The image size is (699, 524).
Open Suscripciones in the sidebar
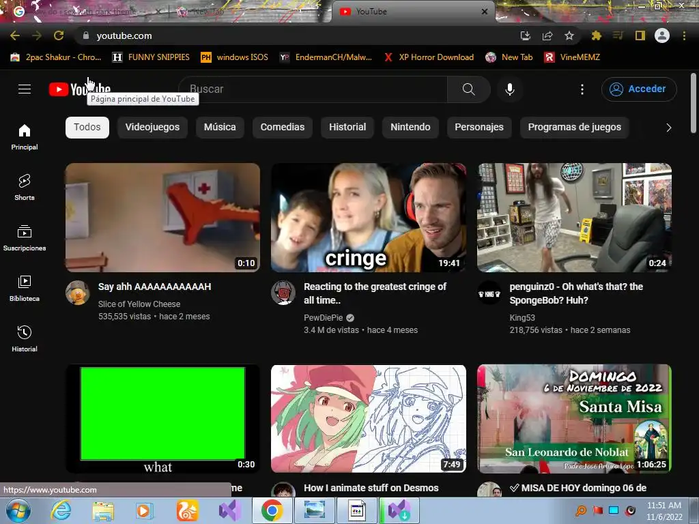[x=25, y=238]
